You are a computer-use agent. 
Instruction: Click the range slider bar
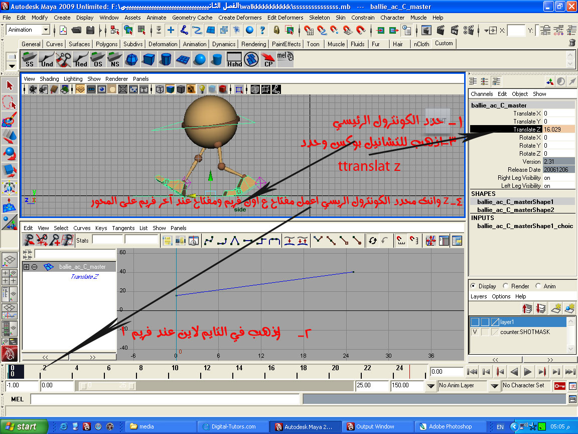108,386
